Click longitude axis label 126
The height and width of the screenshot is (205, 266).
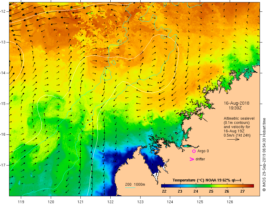tap(230, 202)
